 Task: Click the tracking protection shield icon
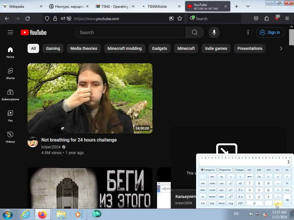coord(47,19)
